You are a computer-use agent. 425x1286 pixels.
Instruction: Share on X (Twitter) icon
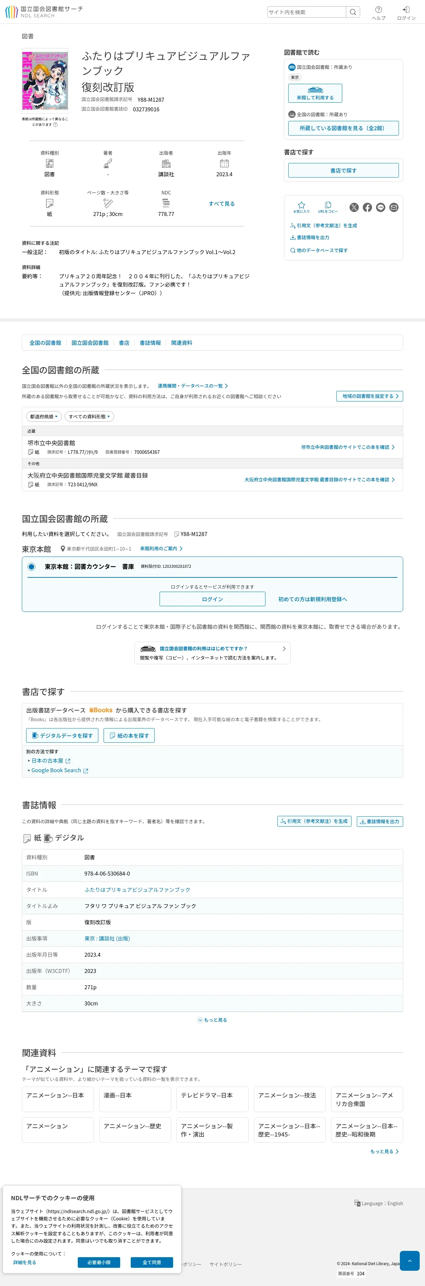coord(354,207)
